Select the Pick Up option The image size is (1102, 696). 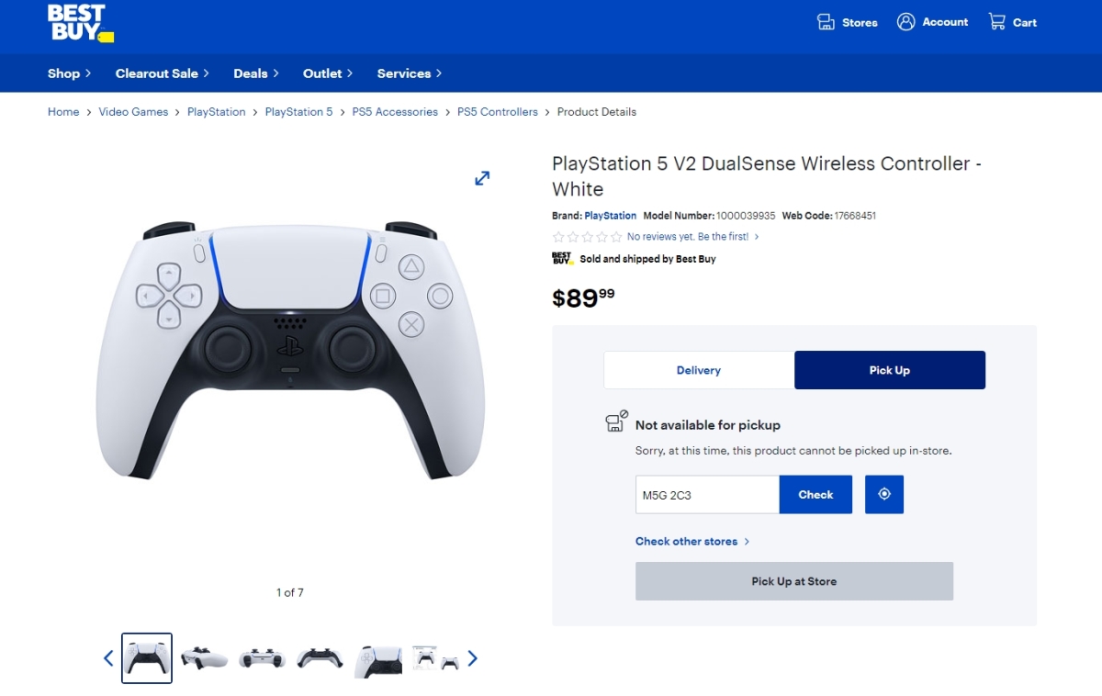pyautogui.click(x=890, y=370)
